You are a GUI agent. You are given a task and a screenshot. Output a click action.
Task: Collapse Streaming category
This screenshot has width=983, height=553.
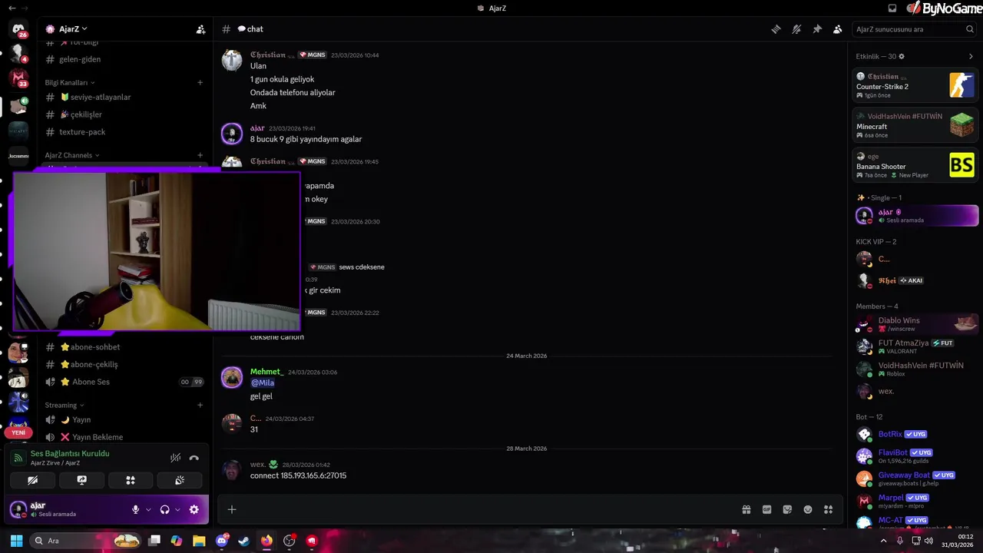(x=65, y=405)
